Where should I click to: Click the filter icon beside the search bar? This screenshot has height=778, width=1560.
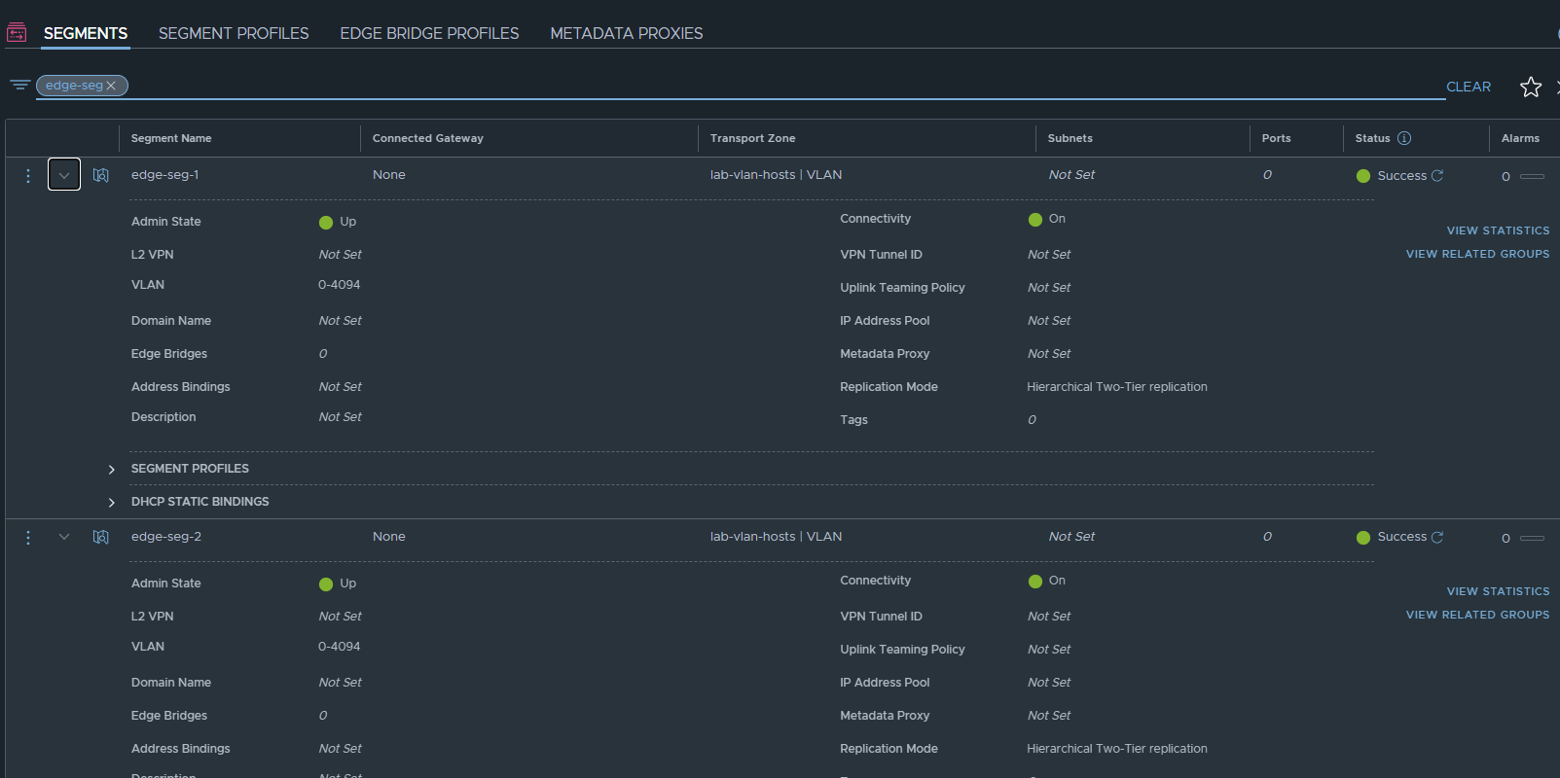pos(19,86)
